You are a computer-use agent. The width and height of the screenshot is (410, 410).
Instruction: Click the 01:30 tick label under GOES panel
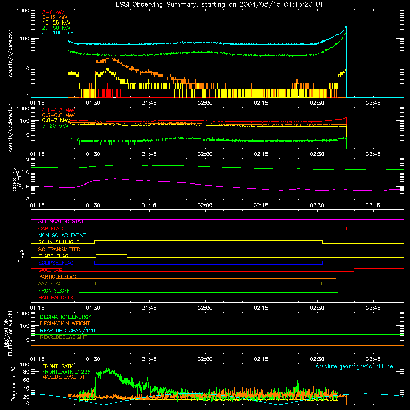click(x=93, y=206)
